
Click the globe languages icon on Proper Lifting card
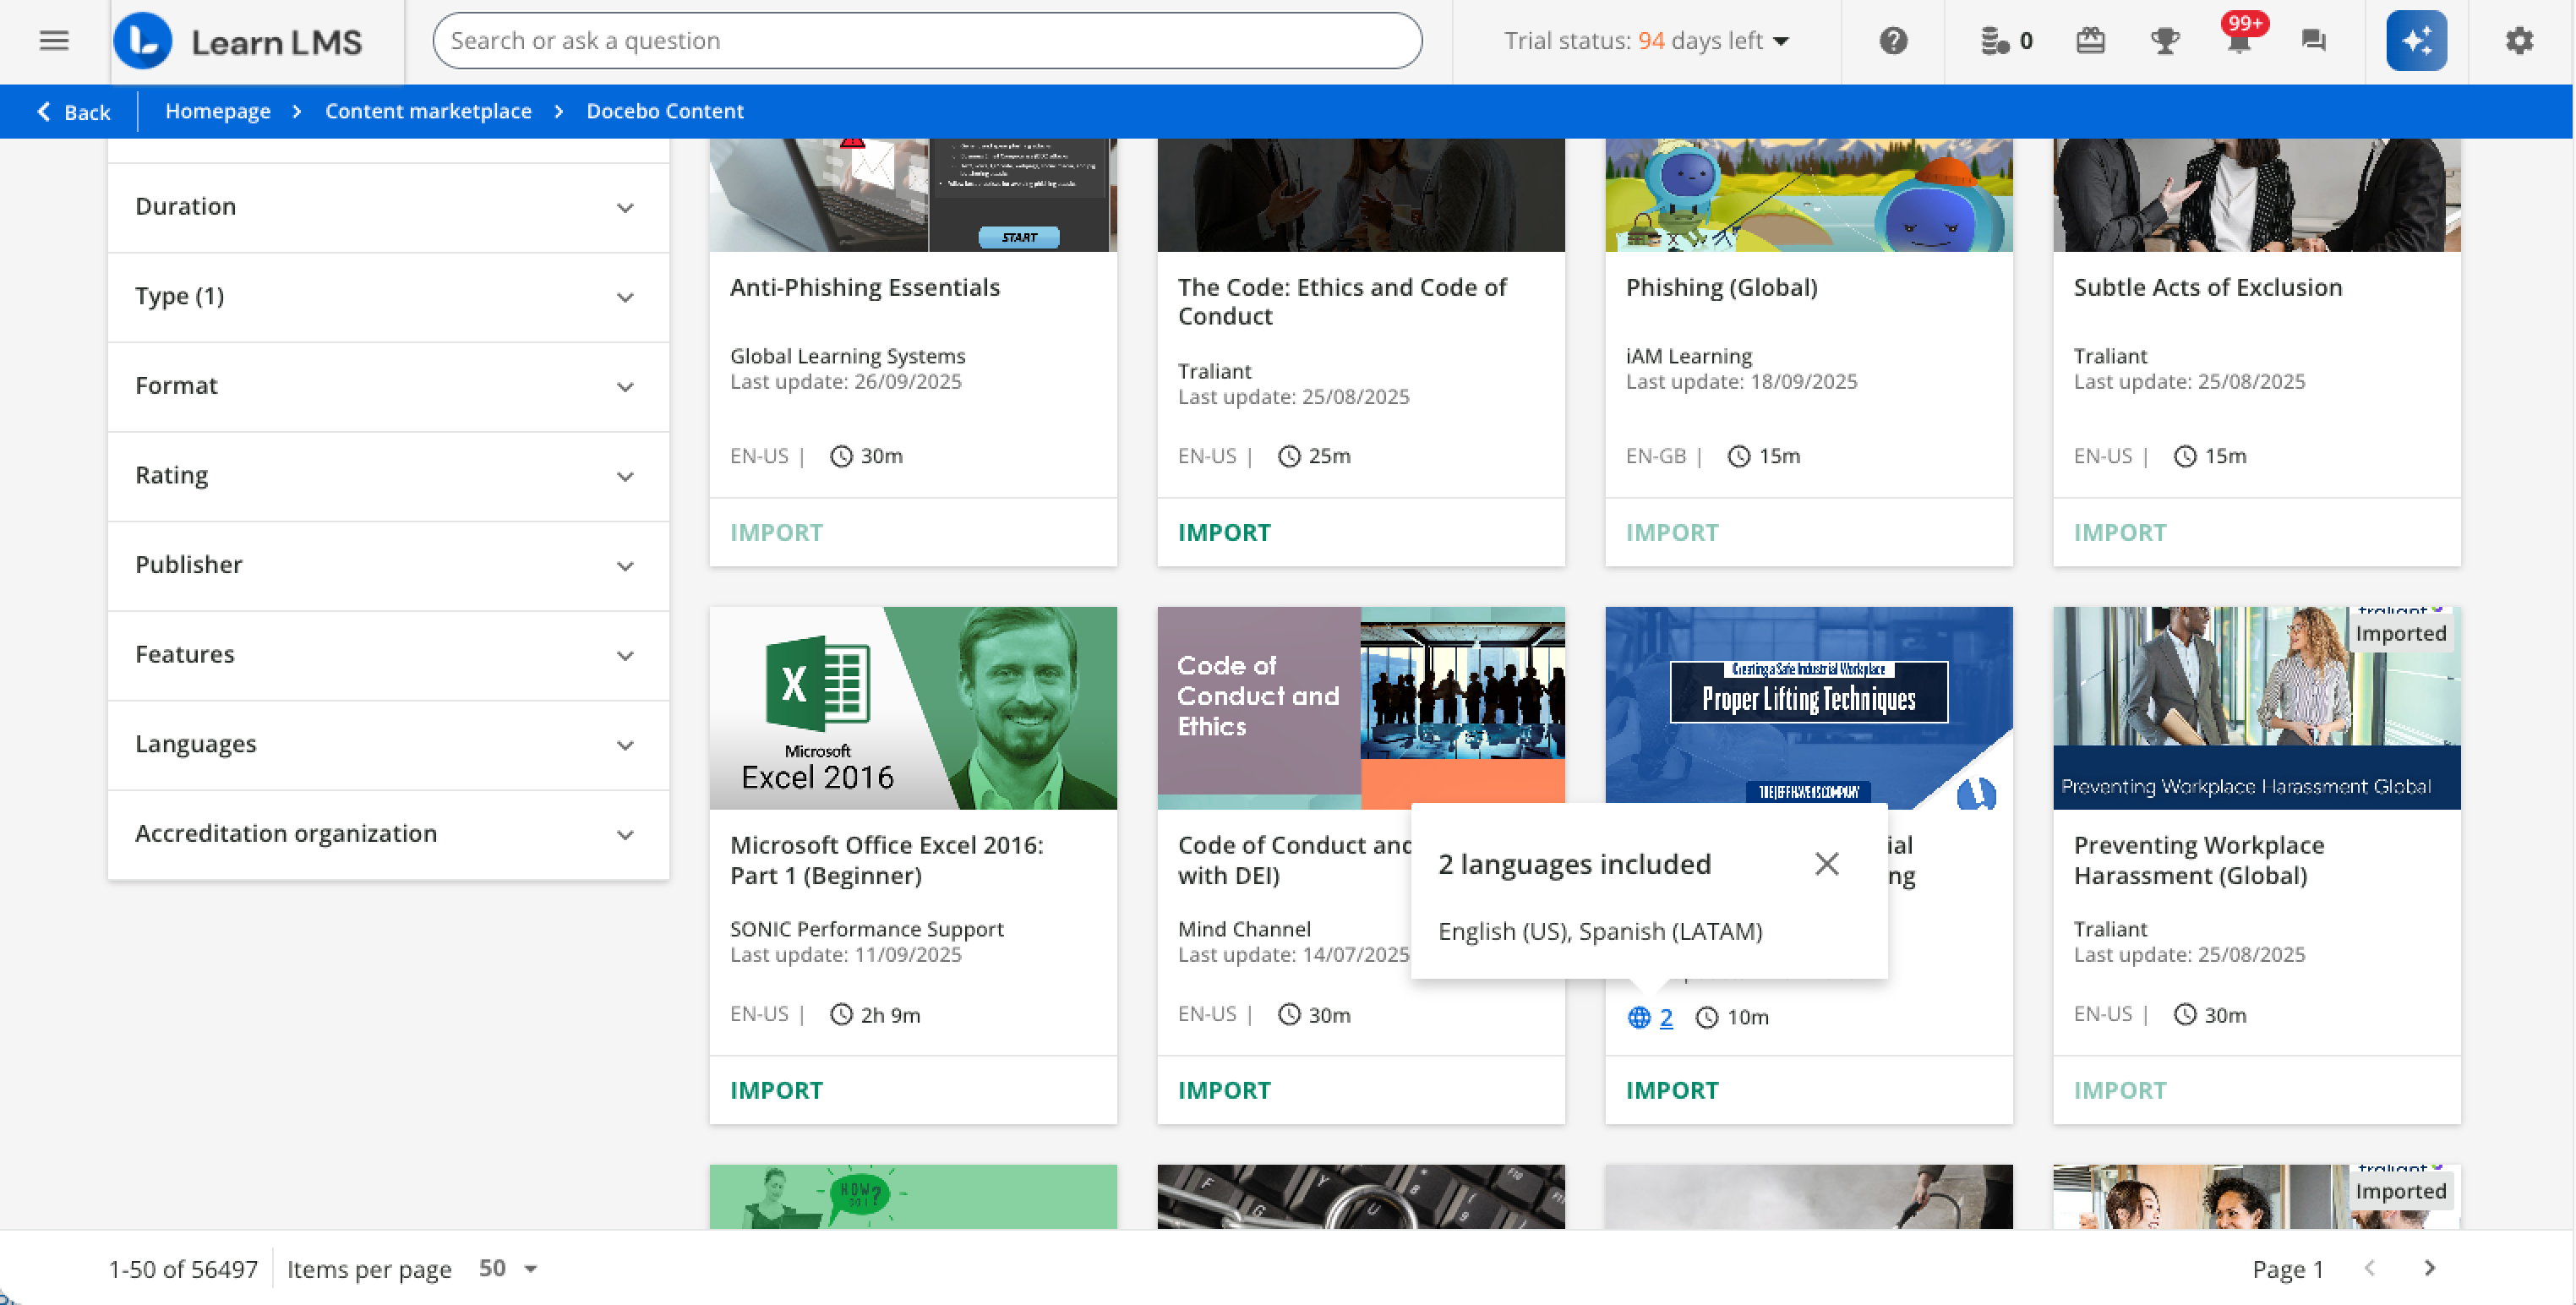pyautogui.click(x=1639, y=1017)
